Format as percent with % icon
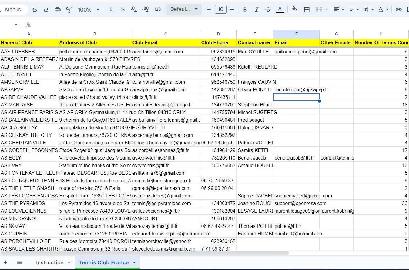This screenshot has height=270, width=409. [x=122, y=9]
